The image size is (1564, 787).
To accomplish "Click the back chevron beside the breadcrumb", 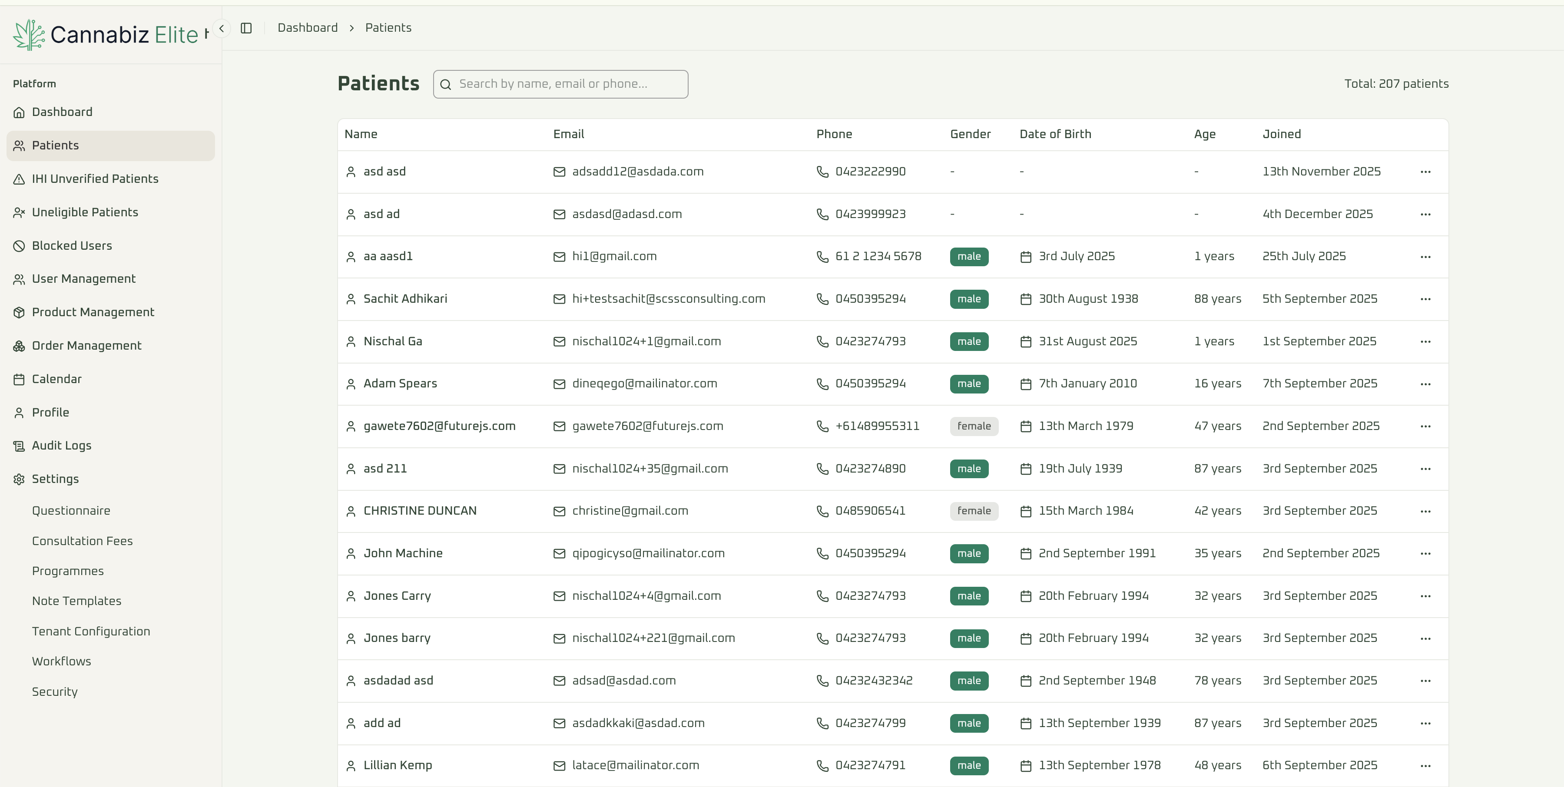I will 221,28.
